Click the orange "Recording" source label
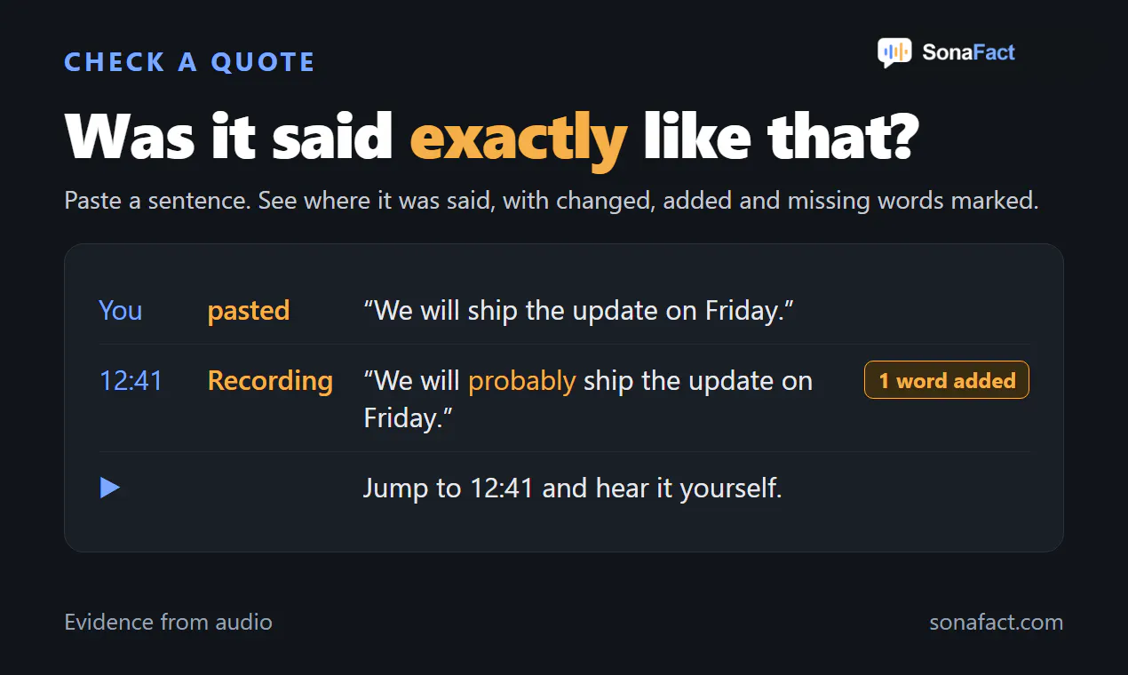 click(x=270, y=380)
